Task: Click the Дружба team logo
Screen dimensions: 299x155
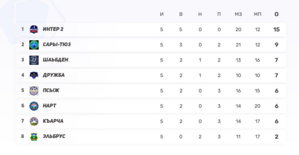Action: 34,75
